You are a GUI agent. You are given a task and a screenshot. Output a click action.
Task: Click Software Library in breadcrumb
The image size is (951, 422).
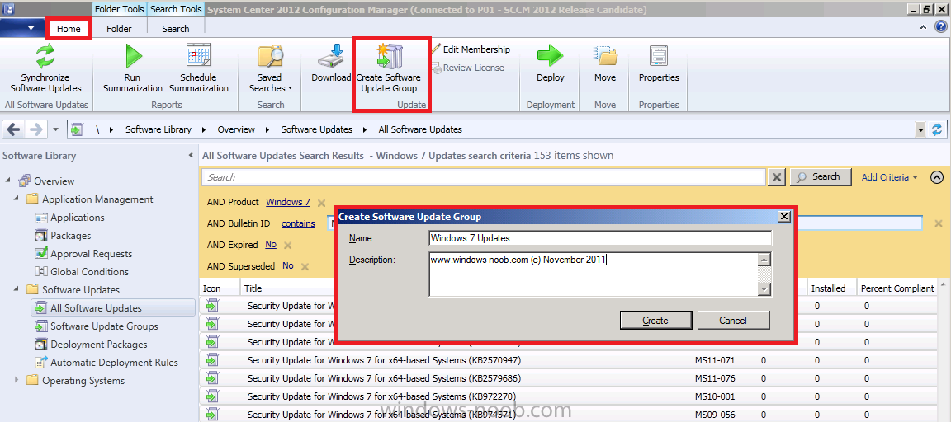(158, 129)
